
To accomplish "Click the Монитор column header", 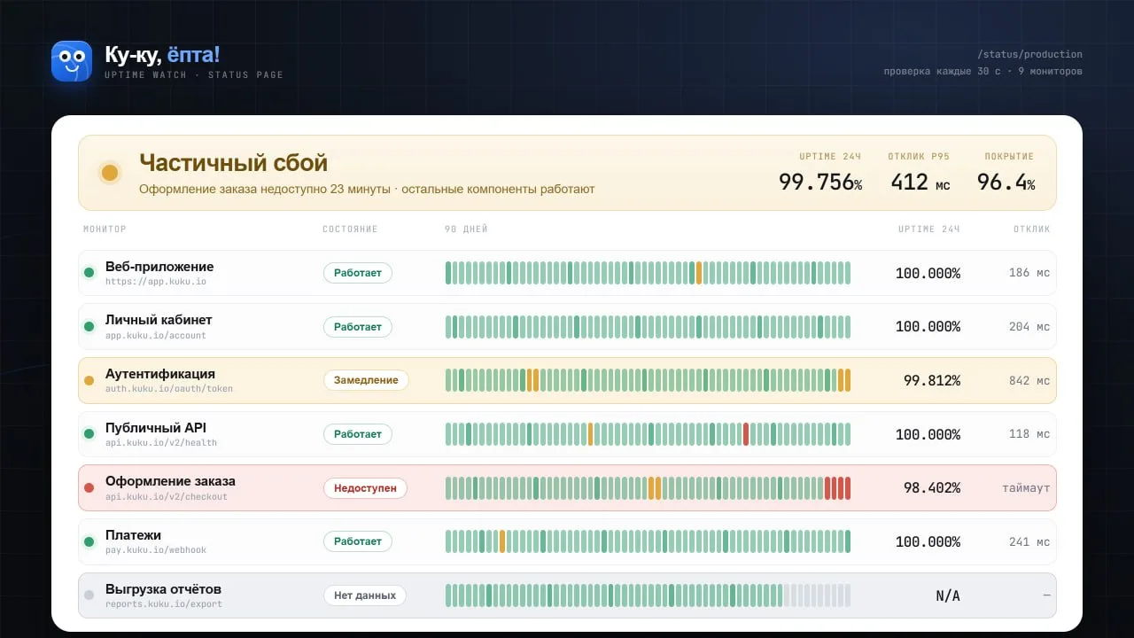I will 105,230.
